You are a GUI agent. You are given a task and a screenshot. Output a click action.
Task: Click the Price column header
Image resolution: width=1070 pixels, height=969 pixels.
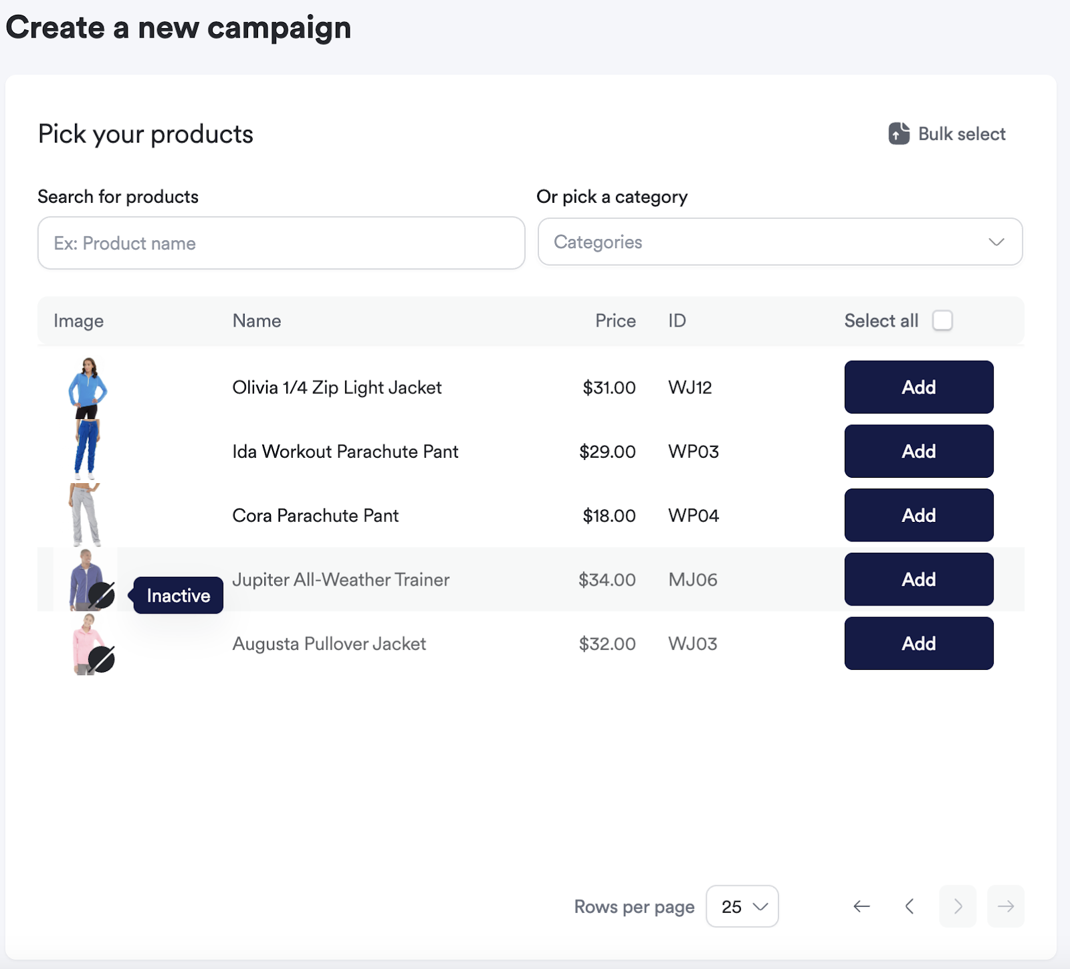615,321
